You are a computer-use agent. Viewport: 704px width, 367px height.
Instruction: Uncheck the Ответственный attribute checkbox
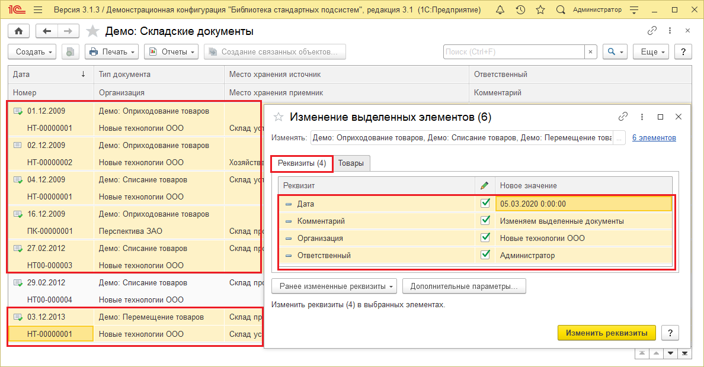[485, 255]
